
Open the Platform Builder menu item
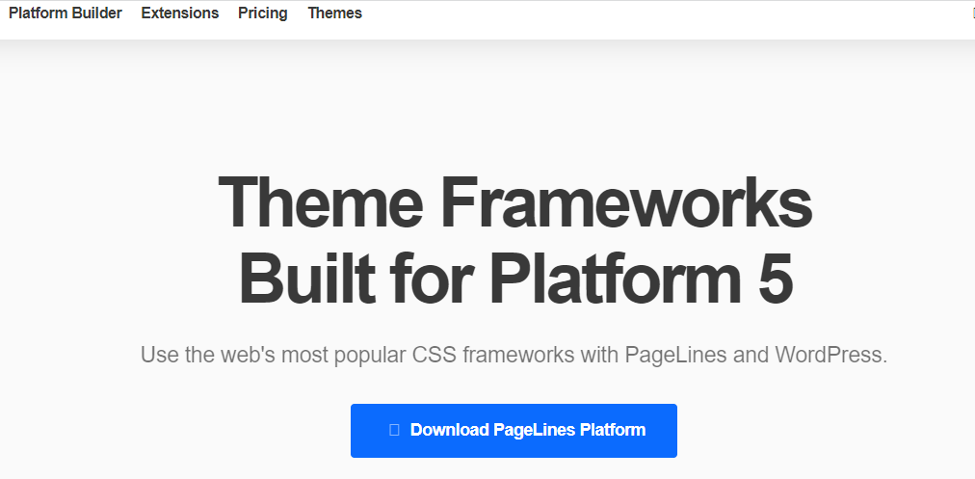tap(66, 13)
